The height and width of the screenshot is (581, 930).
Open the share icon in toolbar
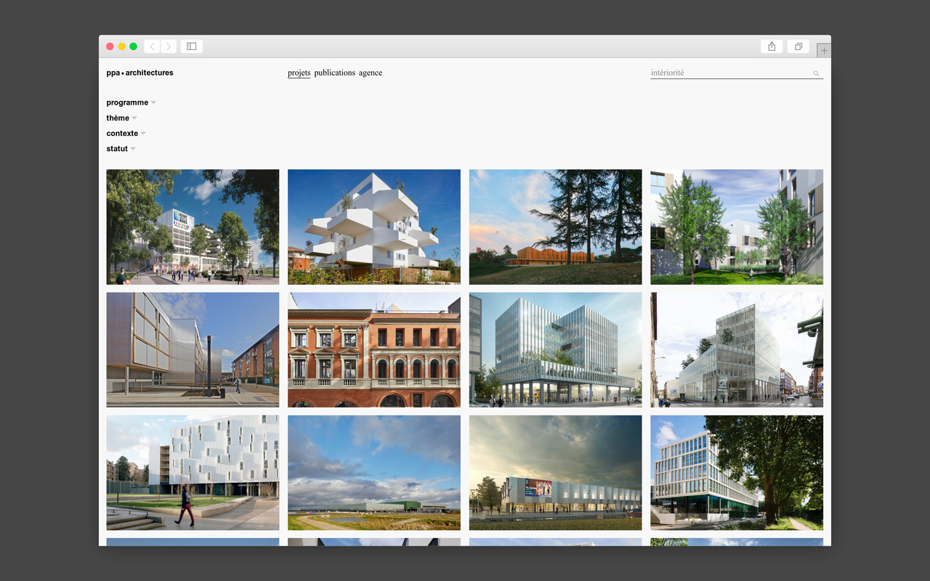[772, 46]
